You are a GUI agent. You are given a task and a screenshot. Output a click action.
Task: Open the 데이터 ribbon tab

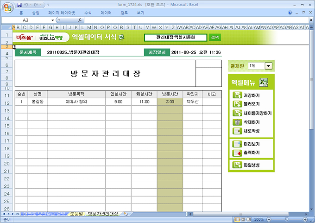(106, 13)
